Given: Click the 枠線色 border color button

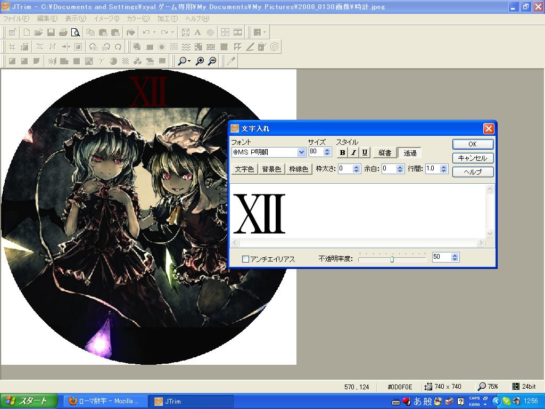Looking at the screenshot, I should click(x=299, y=169).
